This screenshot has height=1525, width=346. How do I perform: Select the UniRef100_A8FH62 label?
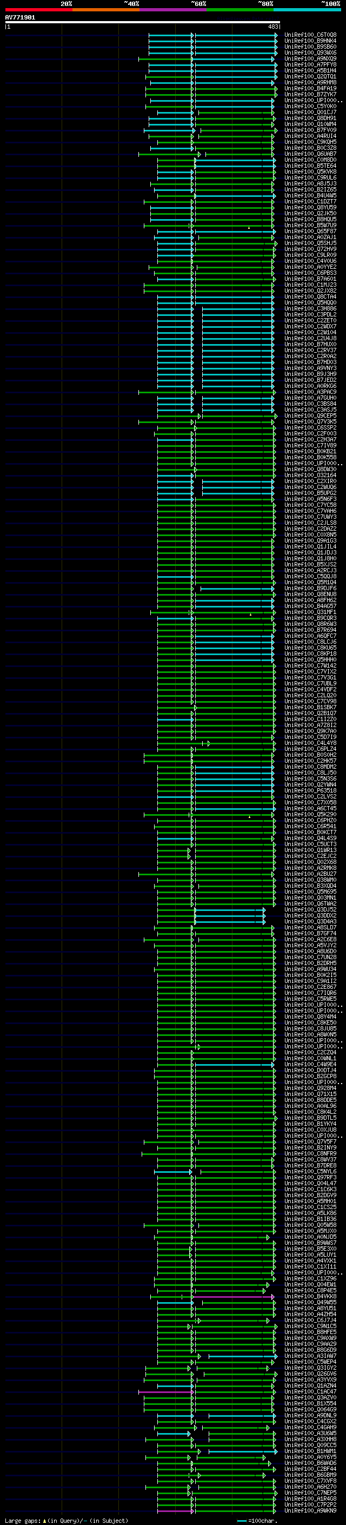pyautogui.click(x=310, y=600)
